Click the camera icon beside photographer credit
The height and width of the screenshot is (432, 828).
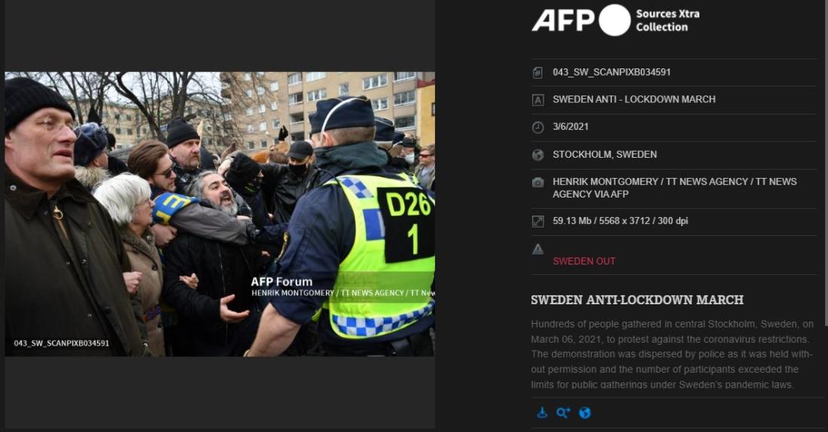537,183
